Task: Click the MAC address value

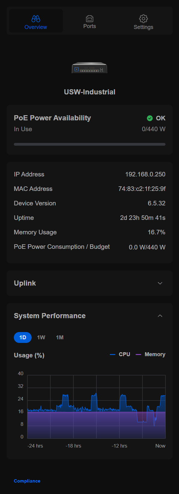Action: (x=142, y=189)
